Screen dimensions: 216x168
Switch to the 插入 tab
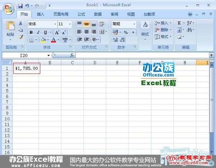click(x=40, y=14)
